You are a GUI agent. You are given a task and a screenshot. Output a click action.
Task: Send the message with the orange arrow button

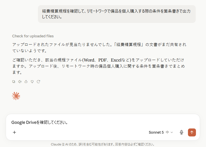pos(192,132)
